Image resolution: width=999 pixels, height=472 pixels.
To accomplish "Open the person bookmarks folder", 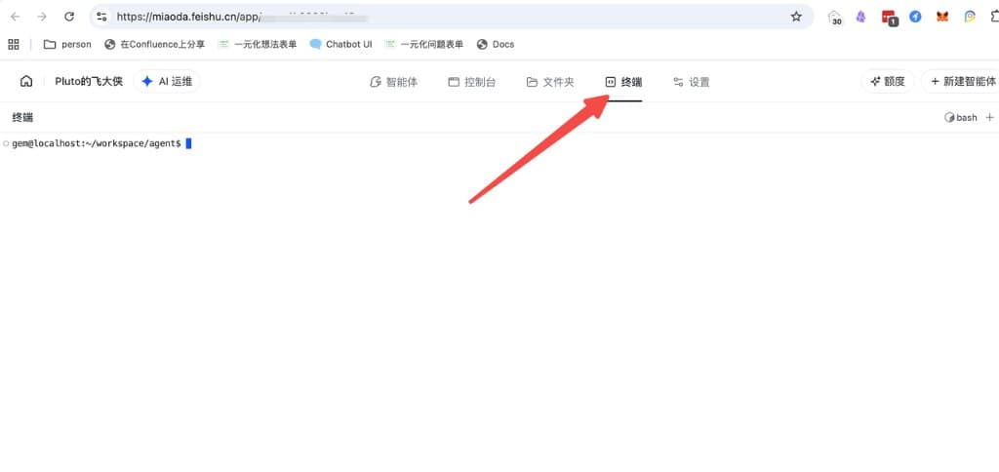I will coord(67,44).
